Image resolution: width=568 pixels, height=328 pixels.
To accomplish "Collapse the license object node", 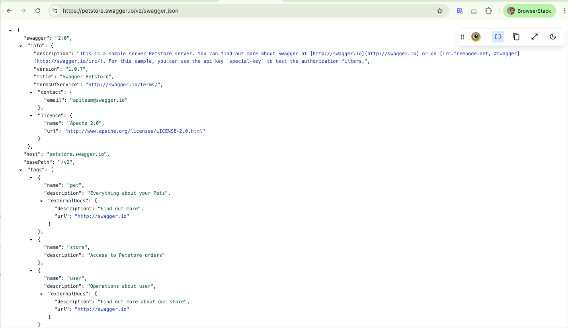I will coord(31,115).
